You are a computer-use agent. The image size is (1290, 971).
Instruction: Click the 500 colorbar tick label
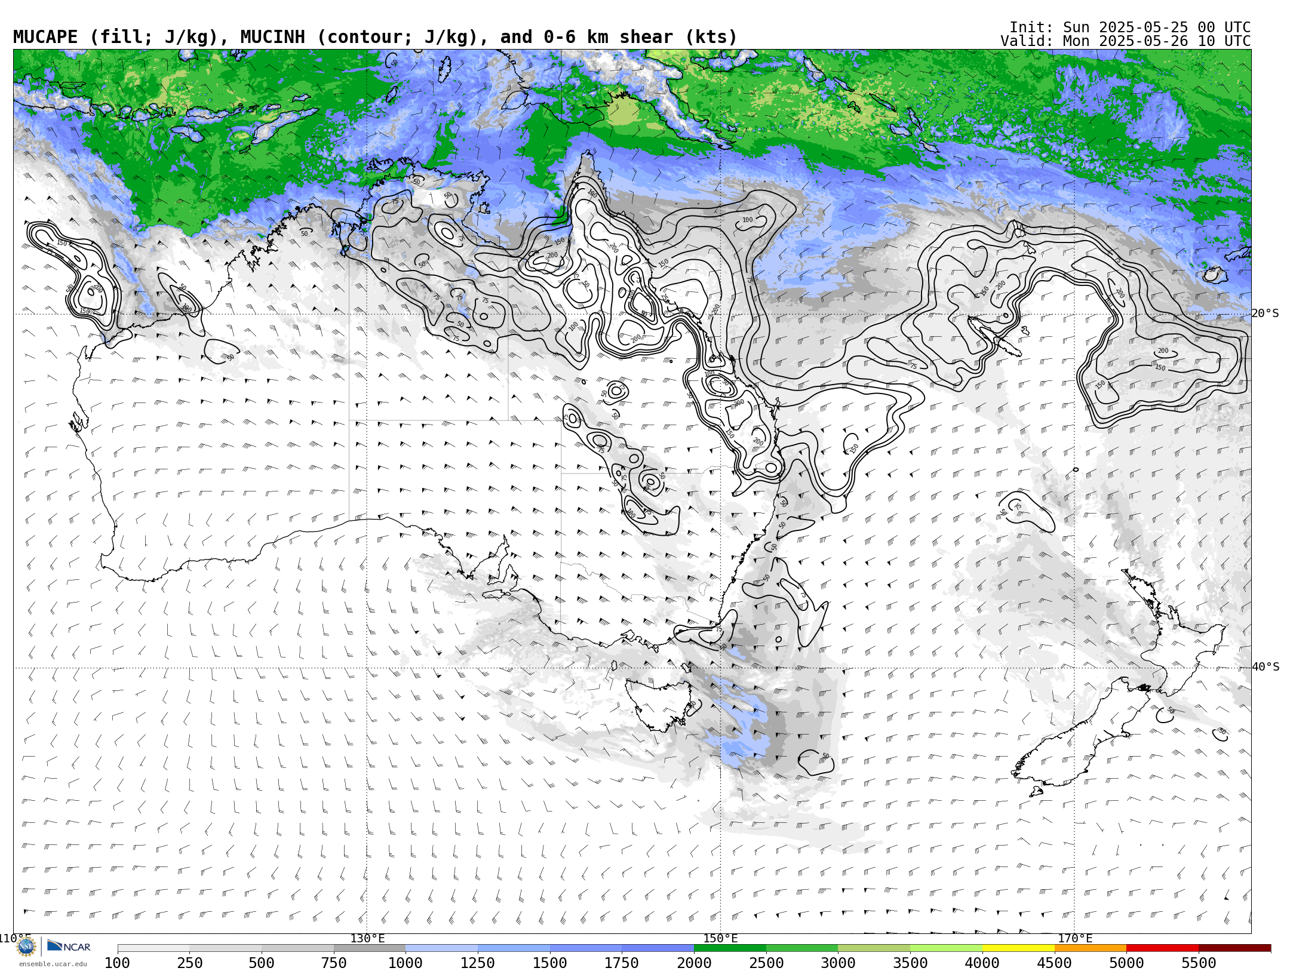click(x=262, y=963)
